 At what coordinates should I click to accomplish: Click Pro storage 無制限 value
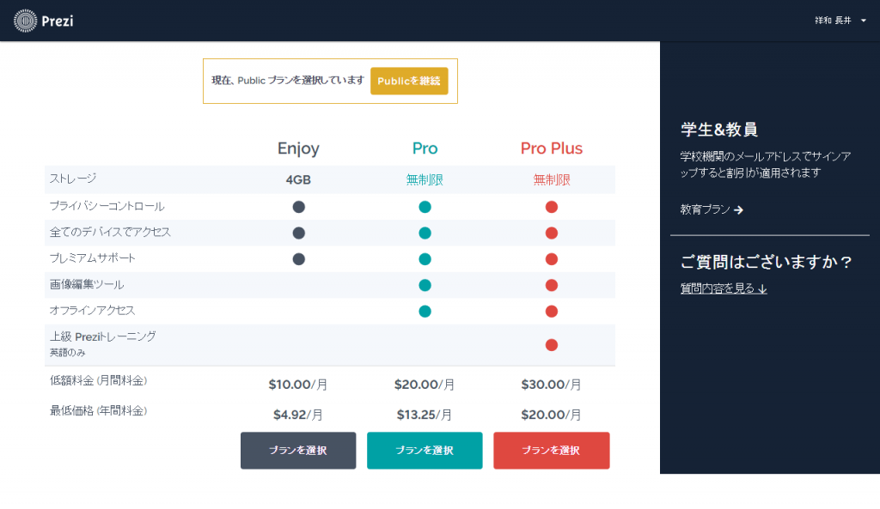tap(425, 180)
